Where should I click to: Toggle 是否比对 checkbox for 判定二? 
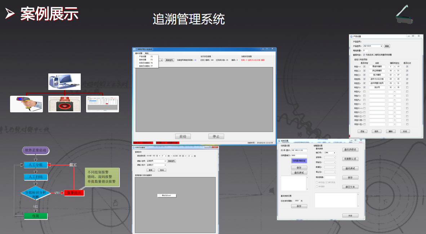click(407, 71)
